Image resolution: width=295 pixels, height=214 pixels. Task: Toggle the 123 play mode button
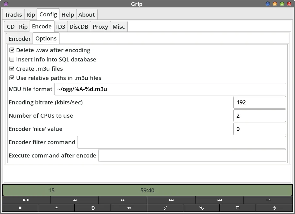(x=268, y=200)
